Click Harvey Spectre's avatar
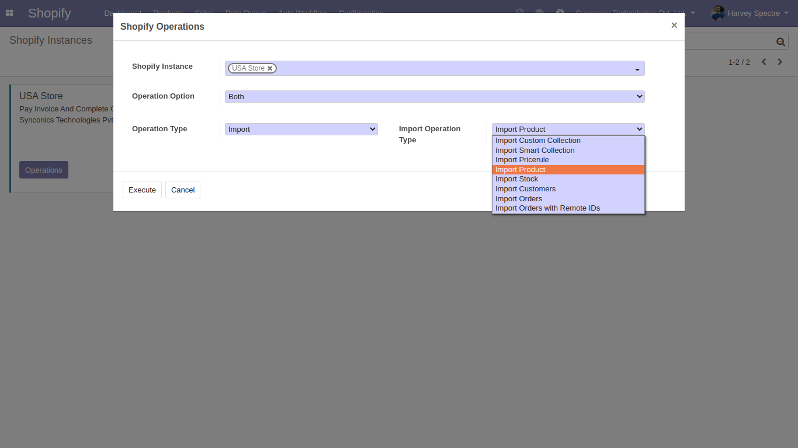This screenshot has width=798, height=448. coord(717,13)
